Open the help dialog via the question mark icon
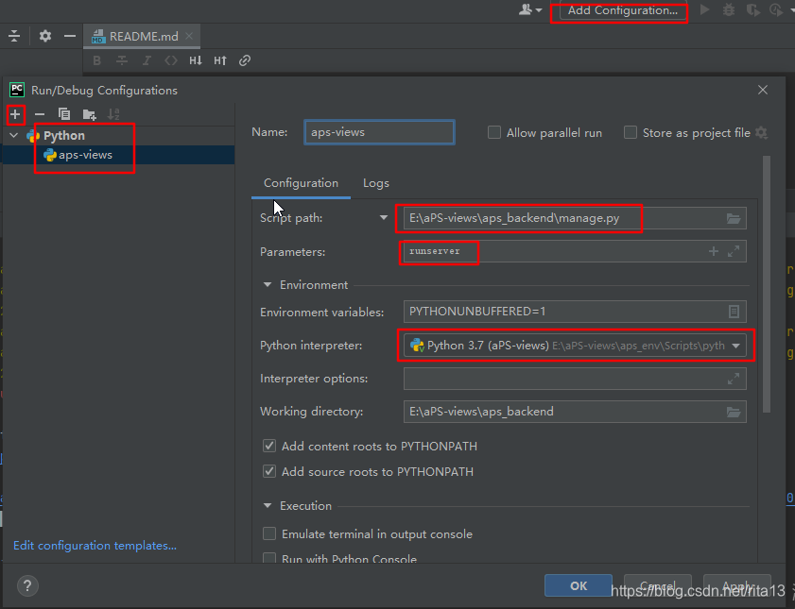Viewport: 795px width, 609px height. coord(26,585)
